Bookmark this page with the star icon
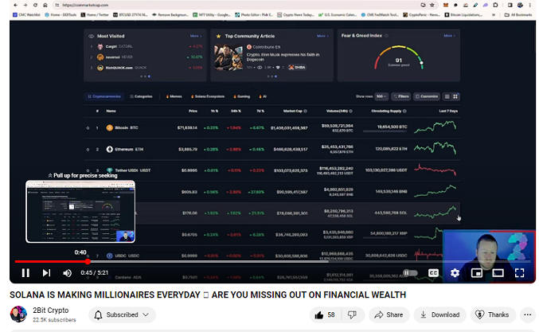 pyautogui.click(x=432, y=5)
